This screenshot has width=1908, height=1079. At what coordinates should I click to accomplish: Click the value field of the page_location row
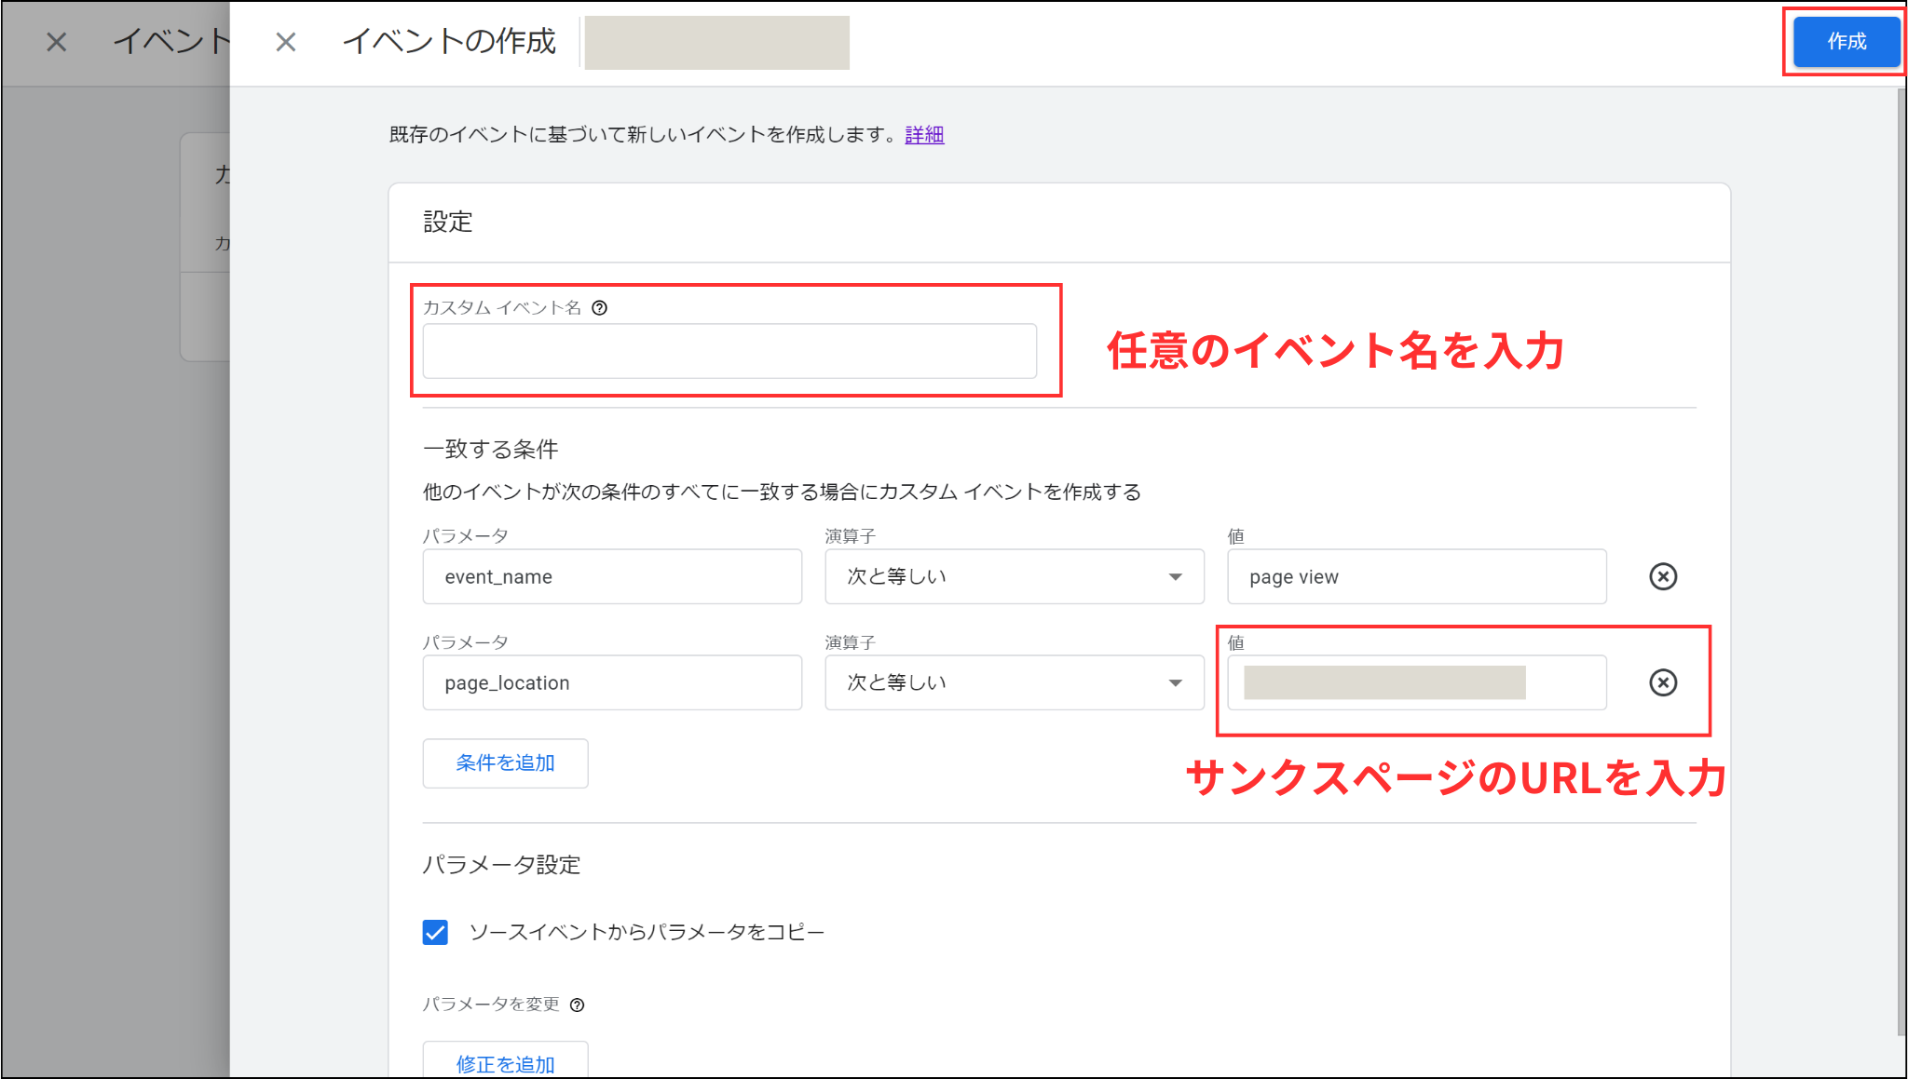[x=1417, y=682]
